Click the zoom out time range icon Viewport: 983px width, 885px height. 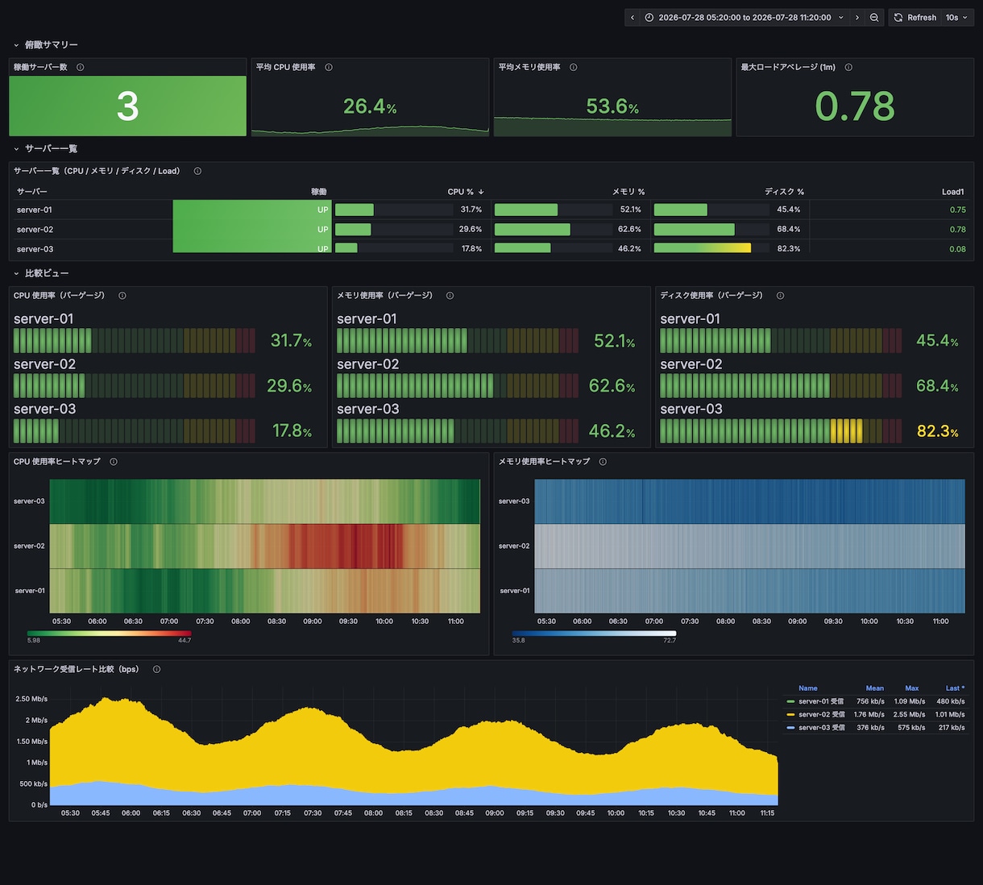(x=874, y=18)
